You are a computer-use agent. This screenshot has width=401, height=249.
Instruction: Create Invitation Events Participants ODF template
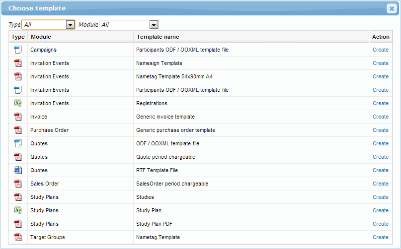click(x=381, y=90)
